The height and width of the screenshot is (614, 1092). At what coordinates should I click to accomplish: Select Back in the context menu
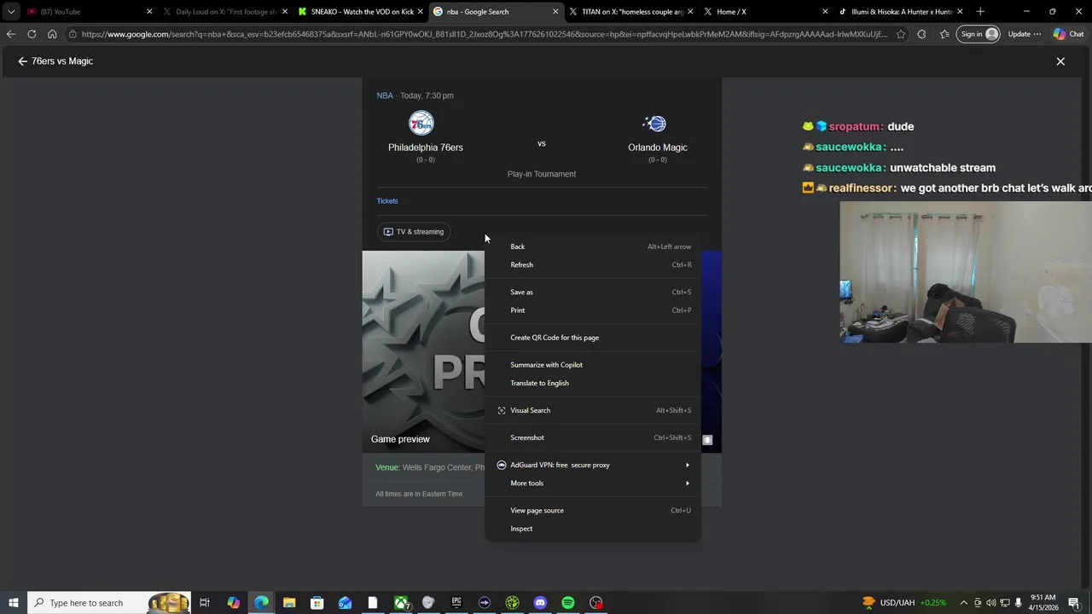point(592,246)
